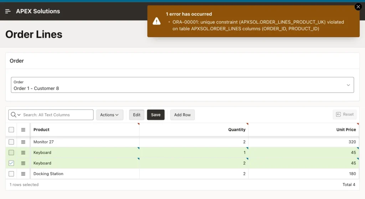Toggle the Edit button
Viewport: 365px width, 199px height.
click(x=137, y=115)
